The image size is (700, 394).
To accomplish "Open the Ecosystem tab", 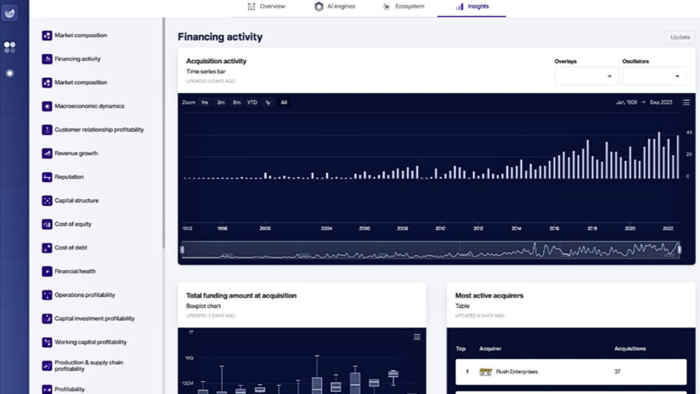I will click(404, 7).
